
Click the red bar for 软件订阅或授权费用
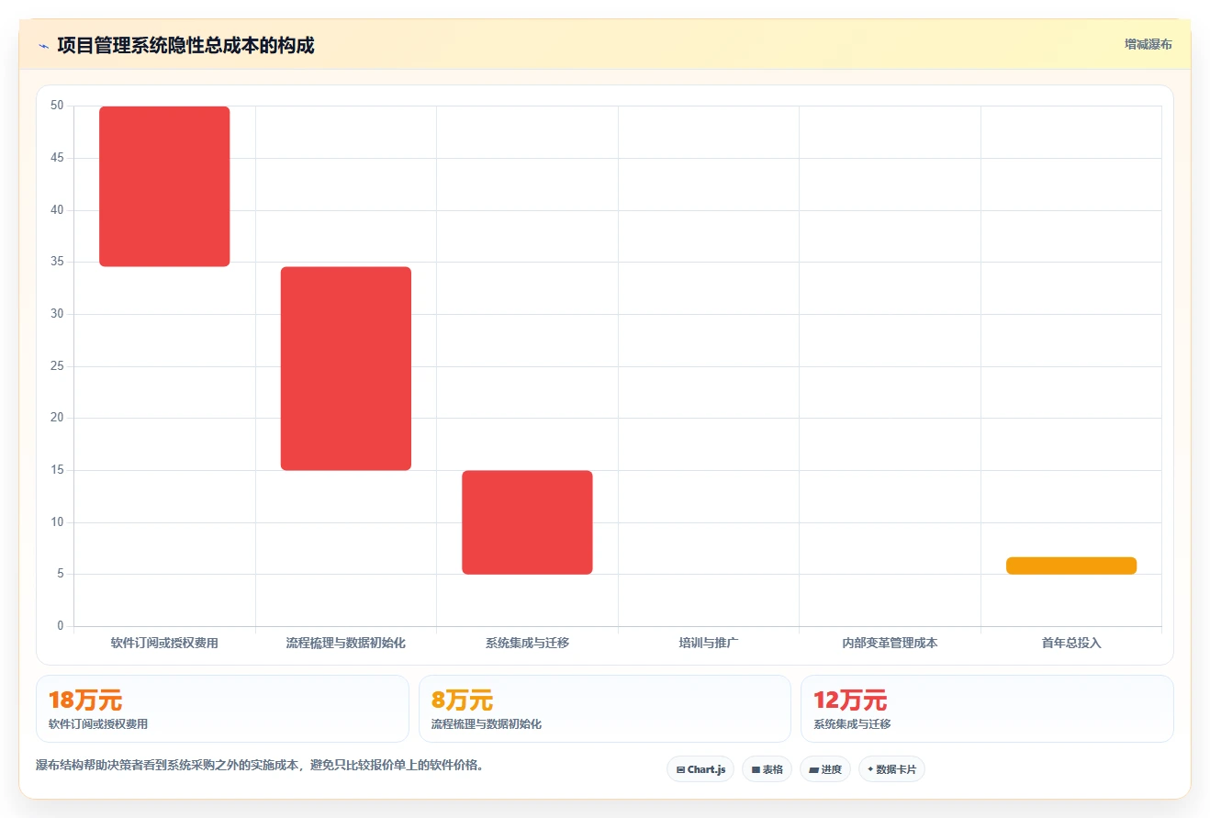(164, 186)
